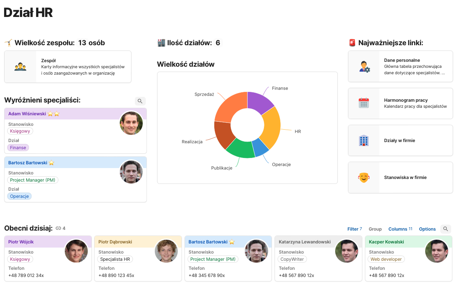Click the Dane personalne person-gear icon
Image resolution: width=464 pixels, height=283 pixels.
pyautogui.click(x=364, y=67)
